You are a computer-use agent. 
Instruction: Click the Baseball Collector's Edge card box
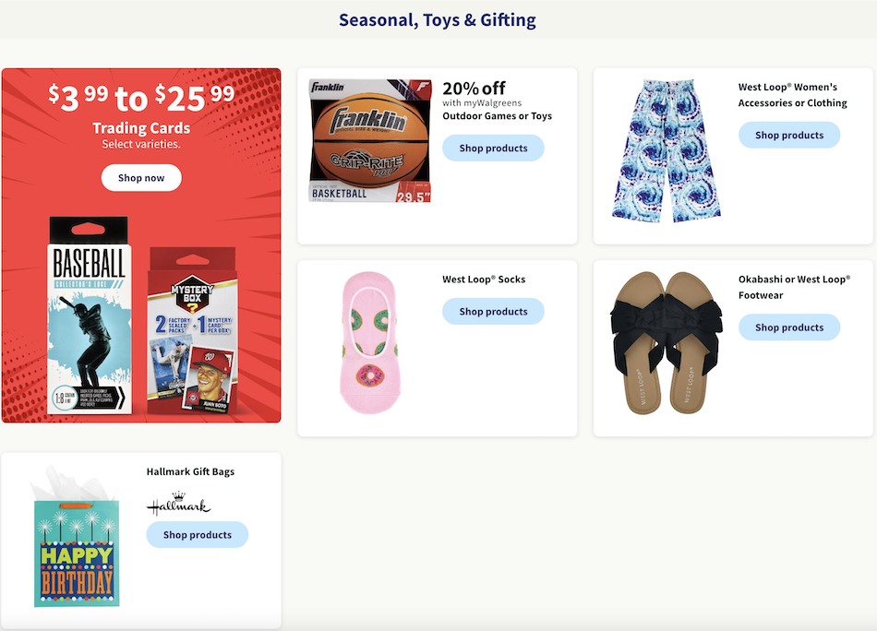[89, 315]
